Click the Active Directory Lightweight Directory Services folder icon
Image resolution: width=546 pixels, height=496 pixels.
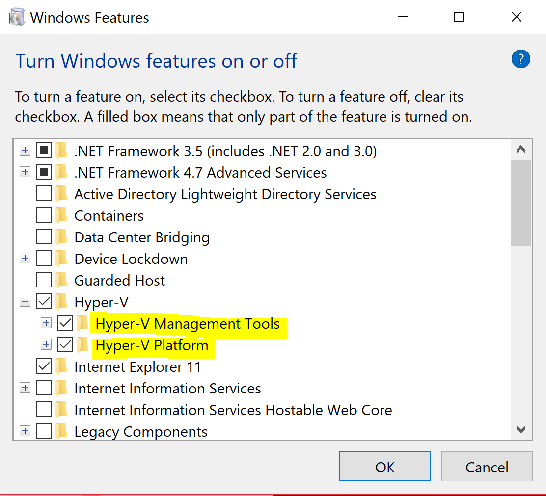[x=61, y=193]
